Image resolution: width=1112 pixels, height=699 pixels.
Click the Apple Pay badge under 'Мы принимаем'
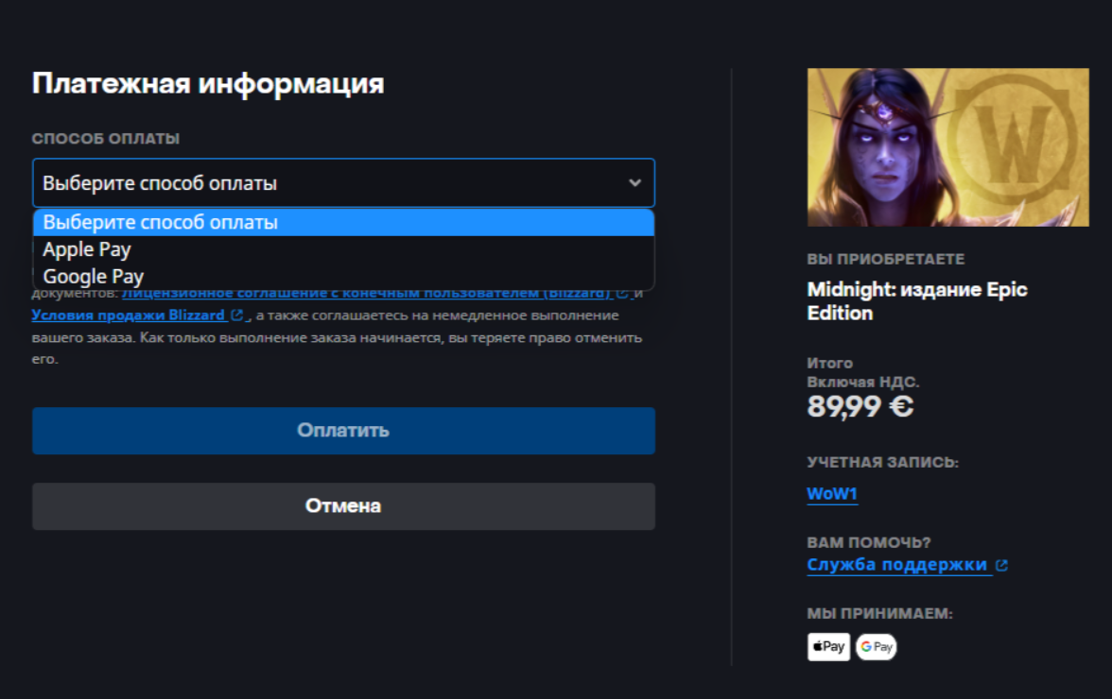(x=827, y=646)
